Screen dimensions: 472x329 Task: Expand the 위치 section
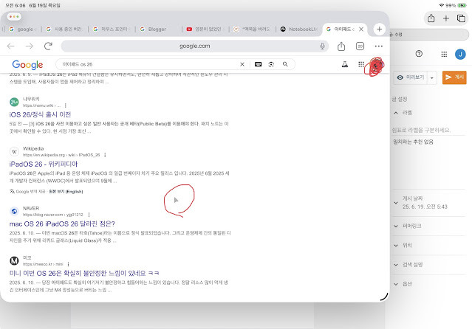[x=396, y=246]
